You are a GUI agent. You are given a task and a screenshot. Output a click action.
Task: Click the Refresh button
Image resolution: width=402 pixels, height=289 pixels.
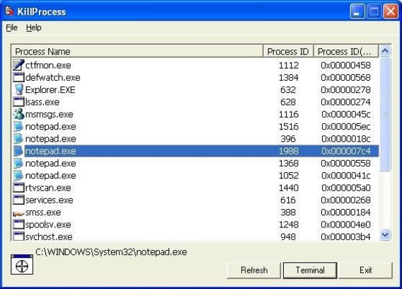click(x=254, y=271)
